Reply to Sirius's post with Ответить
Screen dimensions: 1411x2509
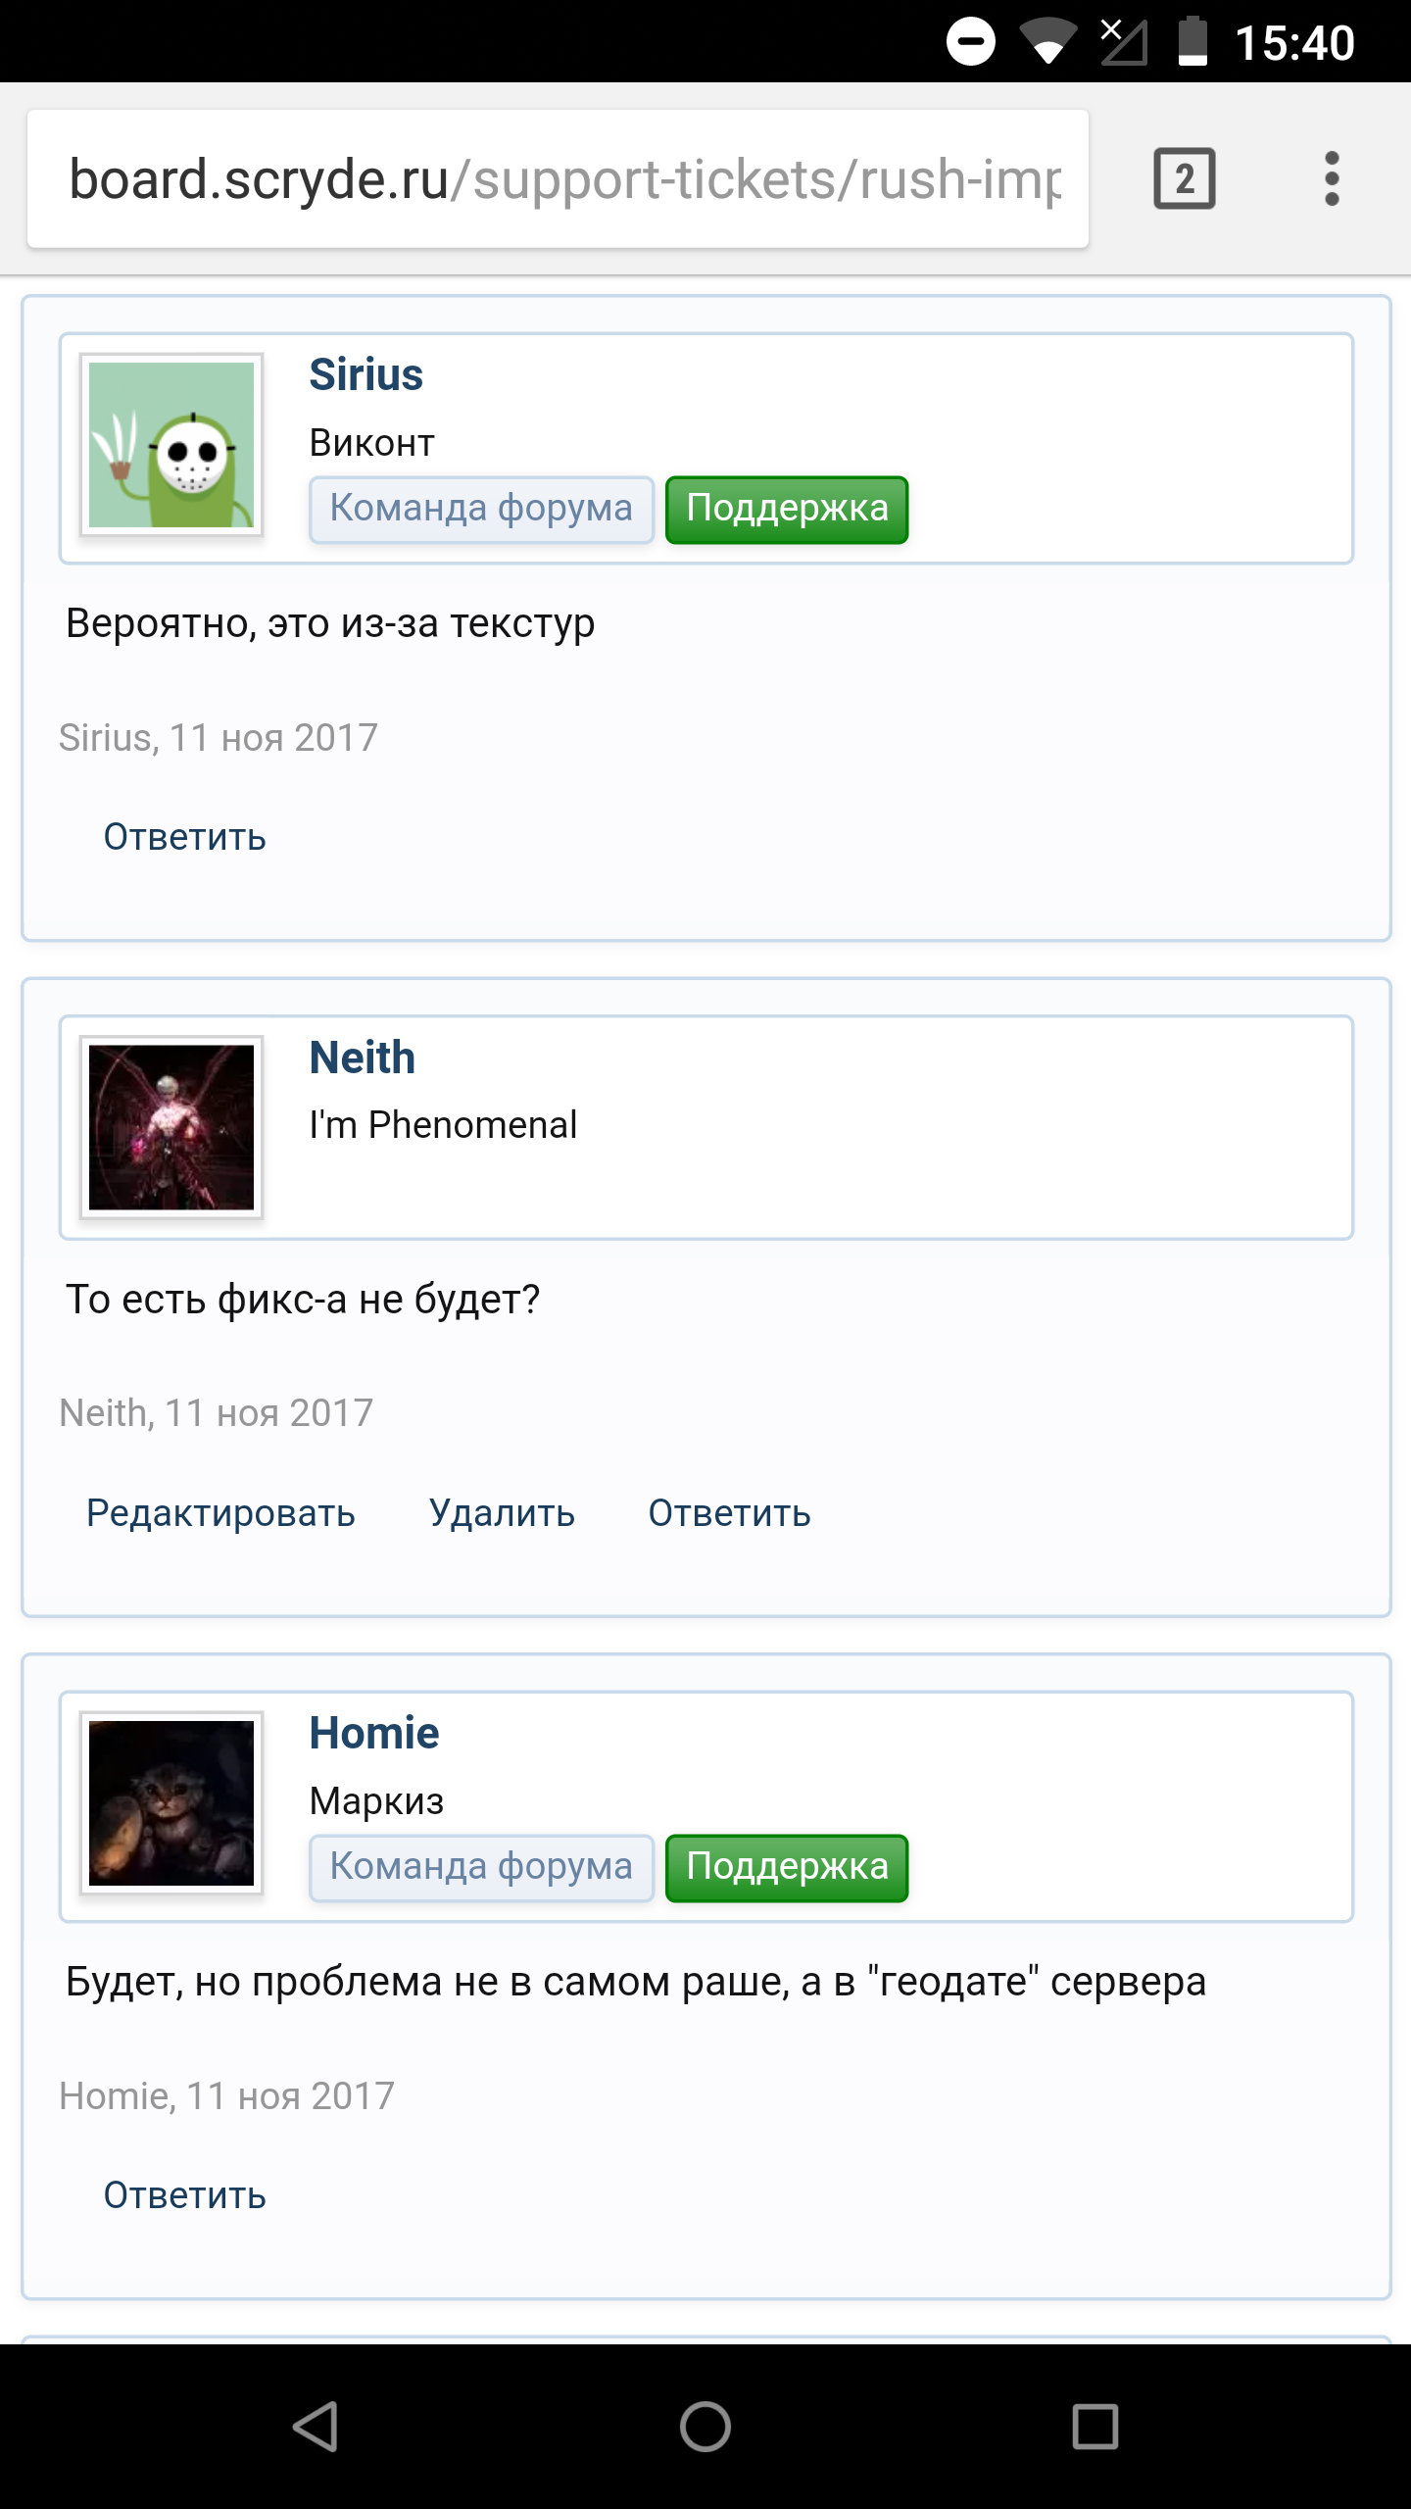[x=185, y=838]
